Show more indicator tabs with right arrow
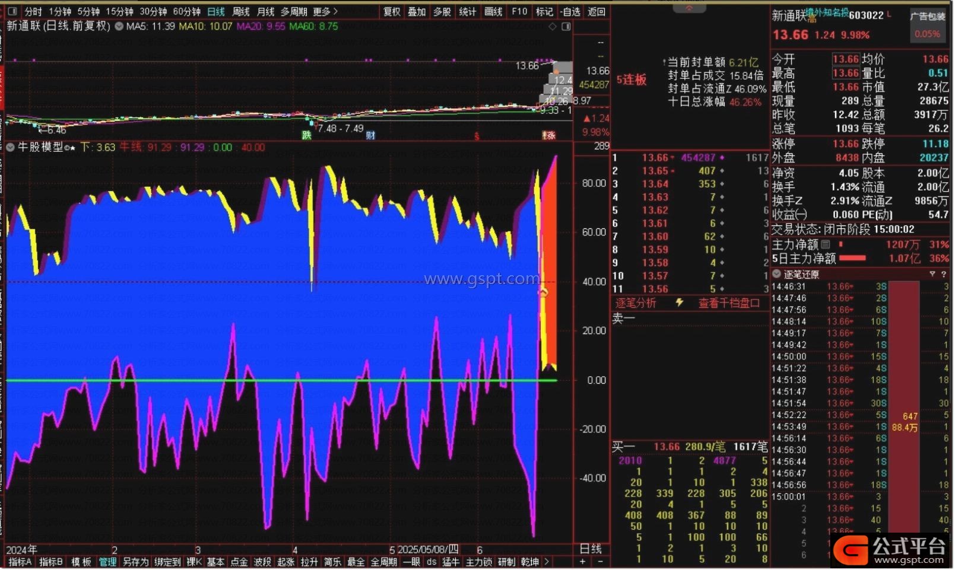Screen dimensions: 955x570 click(547, 562)
